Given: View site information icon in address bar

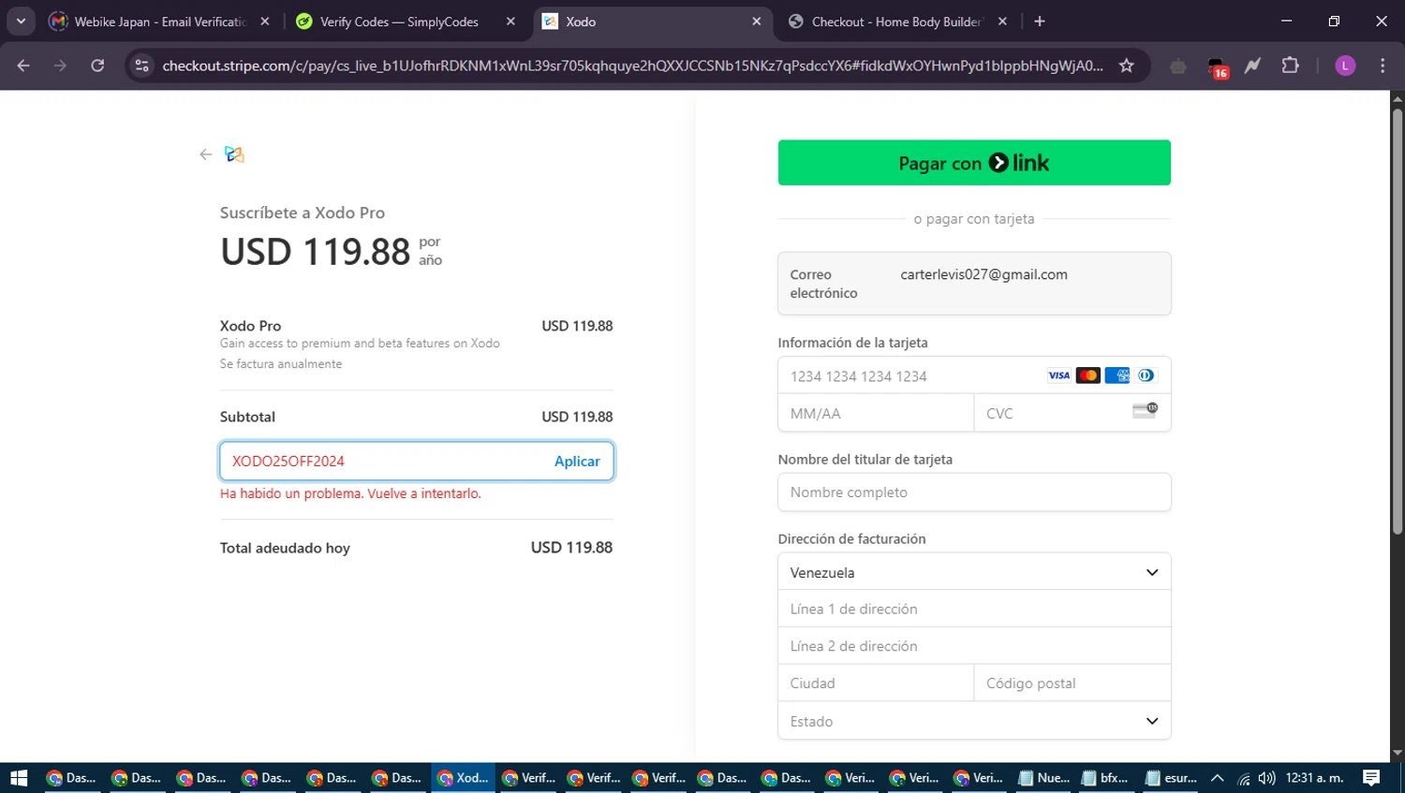Looking at the screenshot, I should [141, 66].
